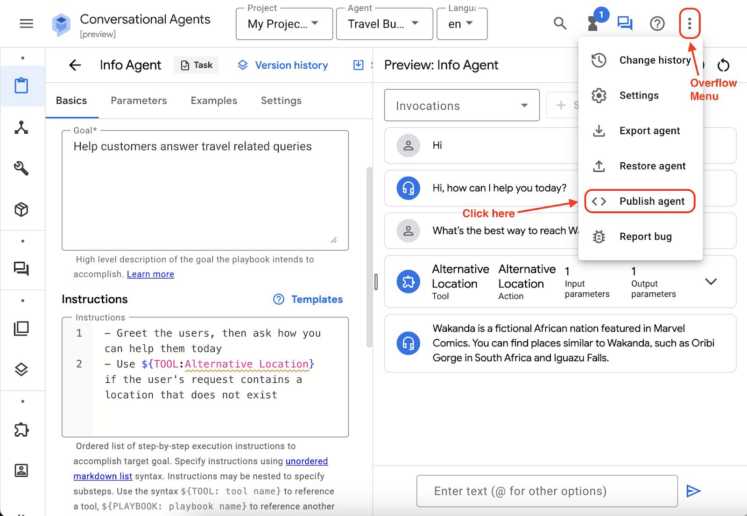Viewport: 747px width, 516px height.
Task: Click the search magnifier icon
Action: [560, 23]
